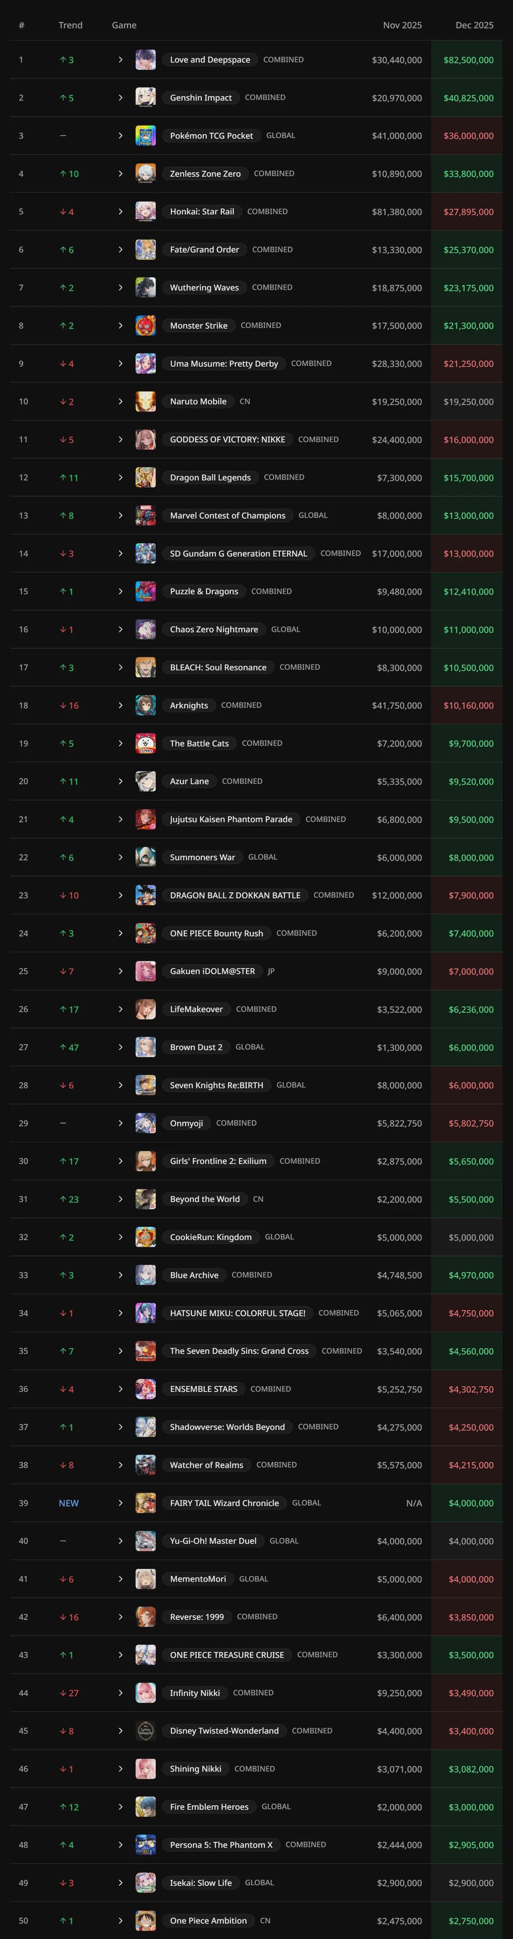Expand the Arknights row chevron
The image size is (513, 1939).
pyautogui.click(x=120, y=705)
